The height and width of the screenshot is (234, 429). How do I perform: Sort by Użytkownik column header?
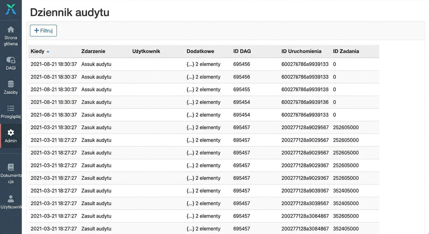tap(146, 51)
